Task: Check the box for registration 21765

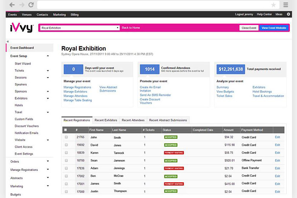Action: (66, 137)
